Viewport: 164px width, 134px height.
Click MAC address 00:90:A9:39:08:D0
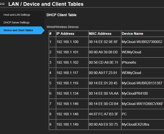pos(103,52)
